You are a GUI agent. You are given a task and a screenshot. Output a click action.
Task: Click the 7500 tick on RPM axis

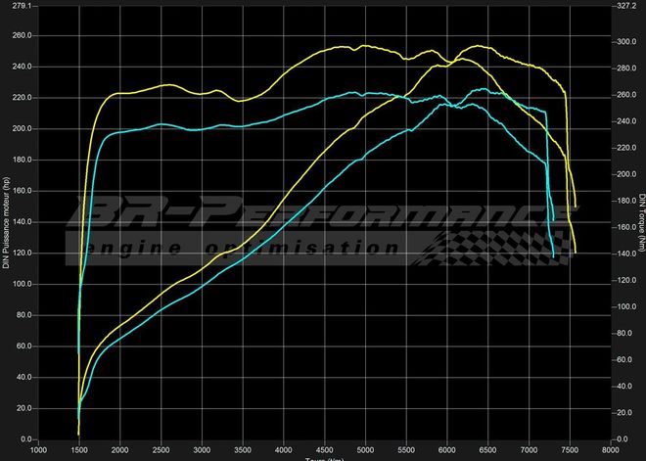(568, 450)
